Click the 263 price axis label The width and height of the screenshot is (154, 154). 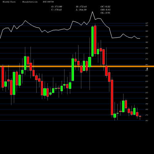click(x=147, y=65)
